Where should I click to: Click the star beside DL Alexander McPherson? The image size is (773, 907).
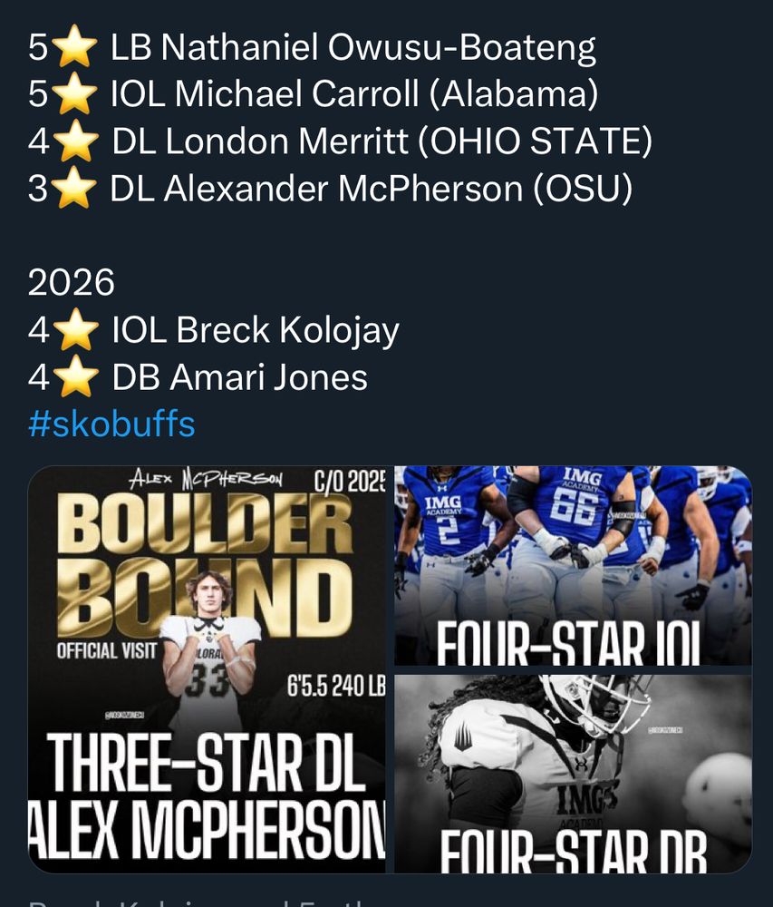tap(74, 188)
